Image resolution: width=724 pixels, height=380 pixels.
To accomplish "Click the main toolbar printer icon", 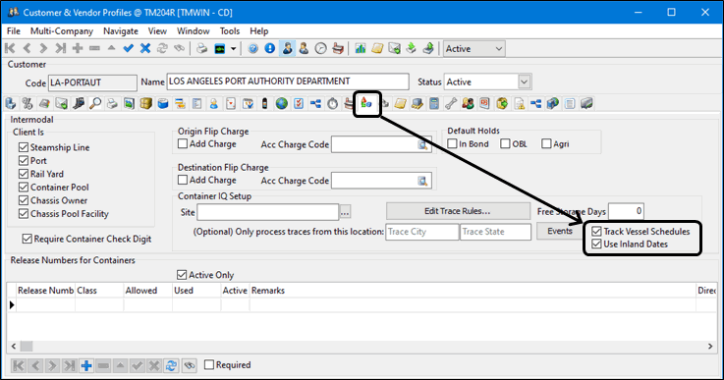I will click(201, 48).
